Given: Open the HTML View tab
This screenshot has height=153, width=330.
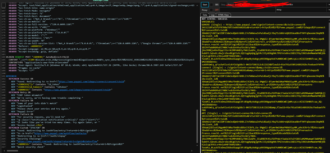Looking at the screenshot, I should tap(223, 15).
